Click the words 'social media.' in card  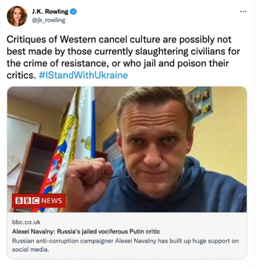click(31, 250)
